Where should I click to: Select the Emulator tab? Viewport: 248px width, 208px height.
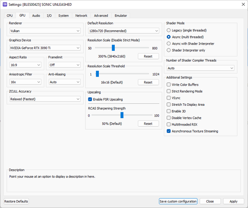click(x=121, y=15)
